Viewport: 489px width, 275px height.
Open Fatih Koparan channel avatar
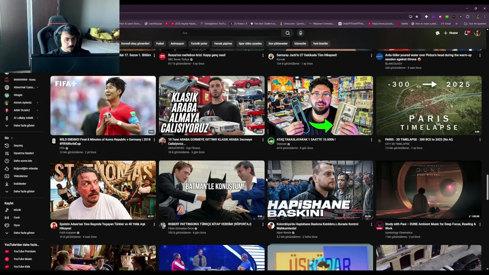tap(54, 226)
